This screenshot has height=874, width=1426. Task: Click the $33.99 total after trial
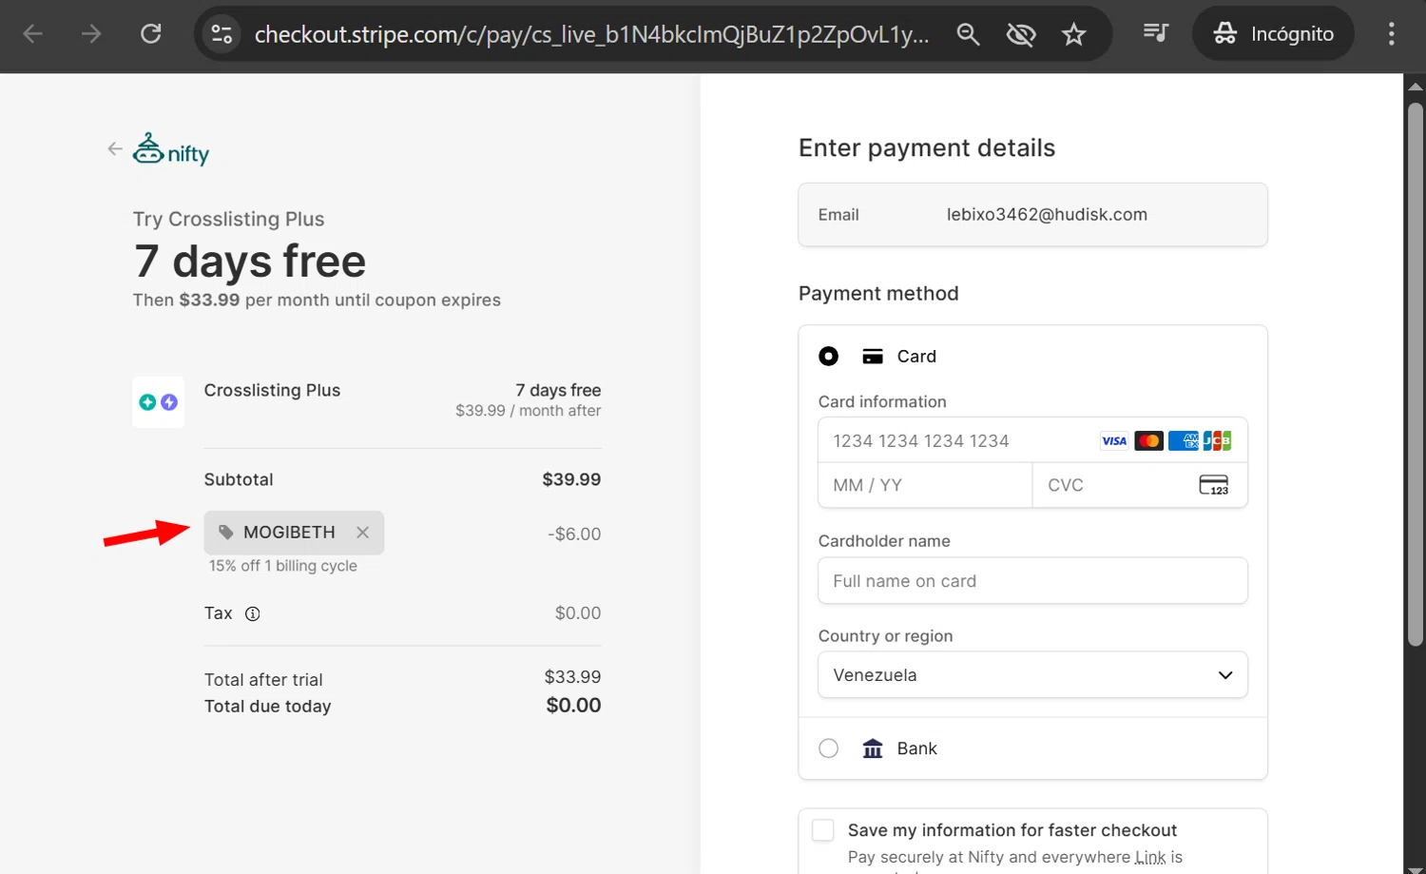click(572, 677)
